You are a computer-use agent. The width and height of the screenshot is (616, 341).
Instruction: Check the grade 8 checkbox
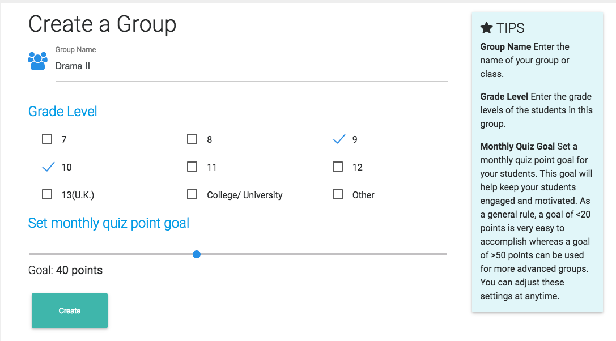(192, 139)
